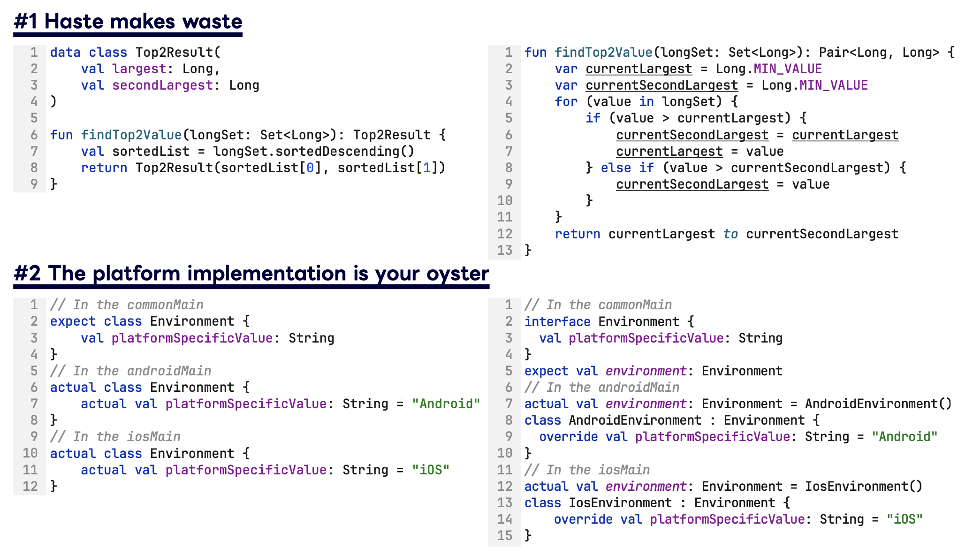Click the line "for (value in longSet) {"
This screenshot has height=549, width=973.
(x=646, y=102)
